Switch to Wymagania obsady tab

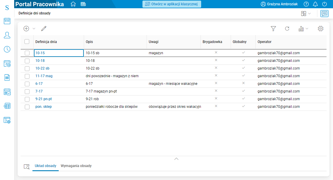point(76,166)
